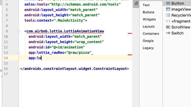Image resolution: width=191 pixels, height=107 pixels.
Task: Click the xmlns:tools URL value
Action: 85,4
